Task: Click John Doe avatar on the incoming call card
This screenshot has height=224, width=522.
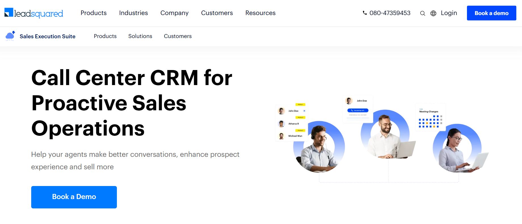Action: (349, 101)
